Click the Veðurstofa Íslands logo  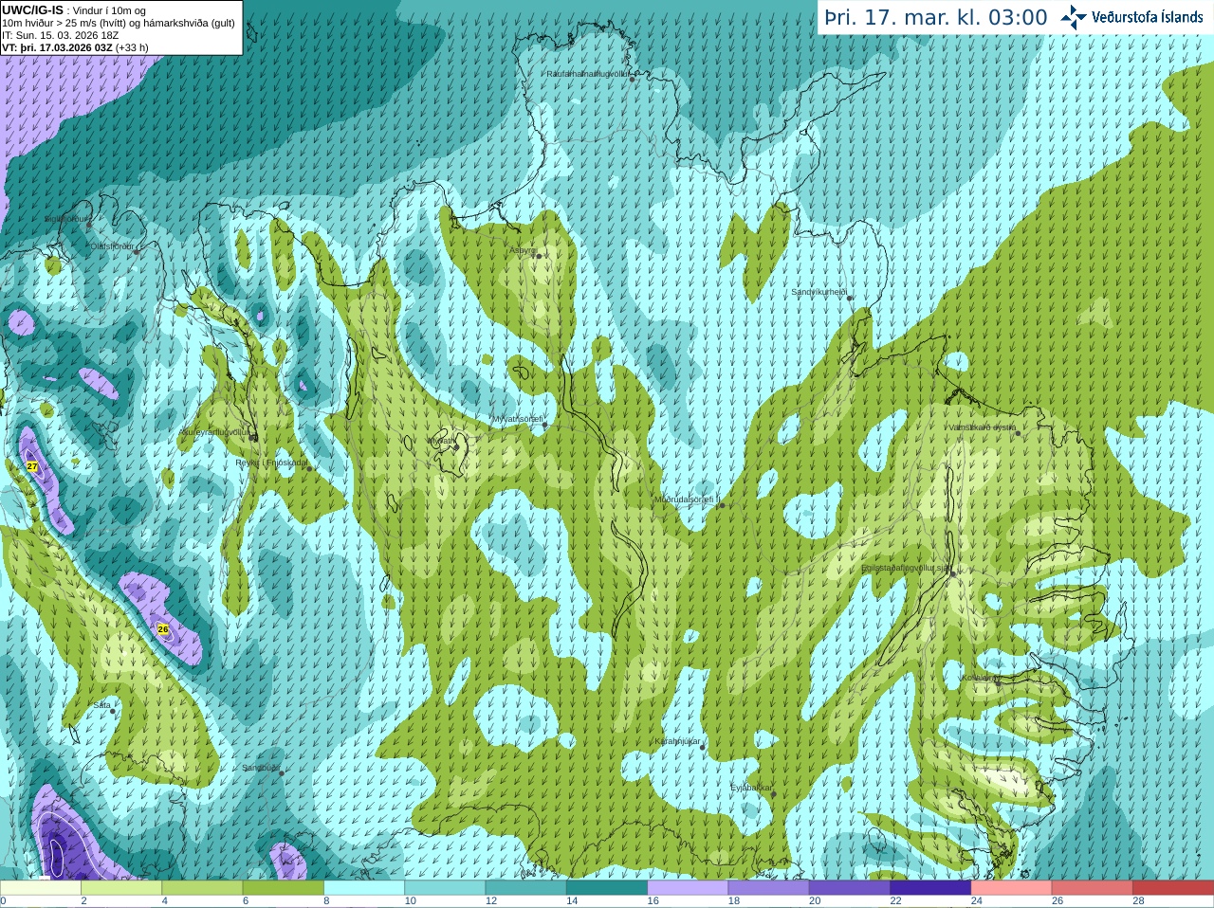(x=1131, y=17)
